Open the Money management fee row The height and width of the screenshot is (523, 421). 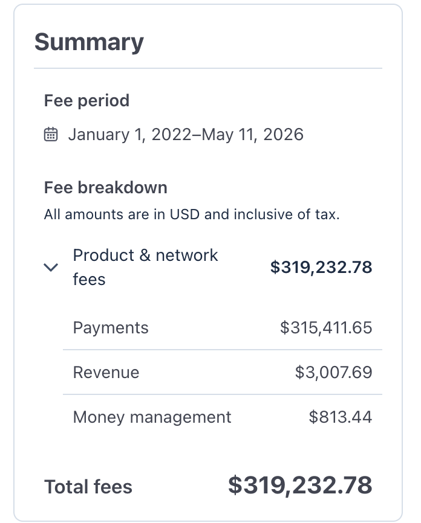(x=223, y=417)
